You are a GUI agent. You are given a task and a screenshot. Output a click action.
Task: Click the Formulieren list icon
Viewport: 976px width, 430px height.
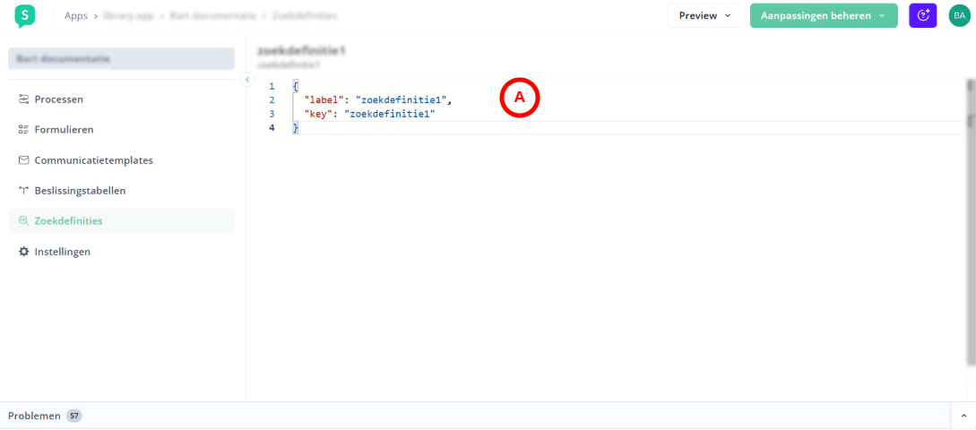pyautogui.click(x=24, y=130)
